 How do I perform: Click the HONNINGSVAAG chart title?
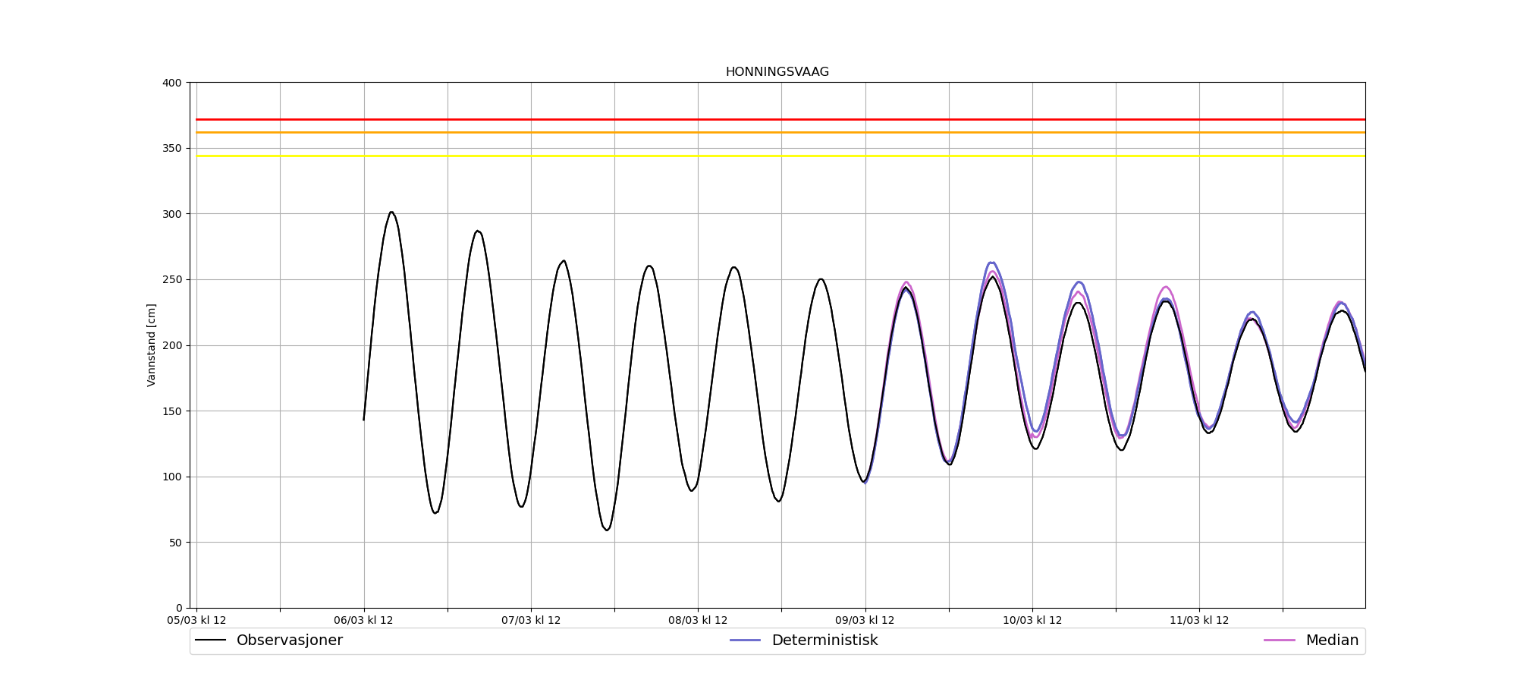777,72
